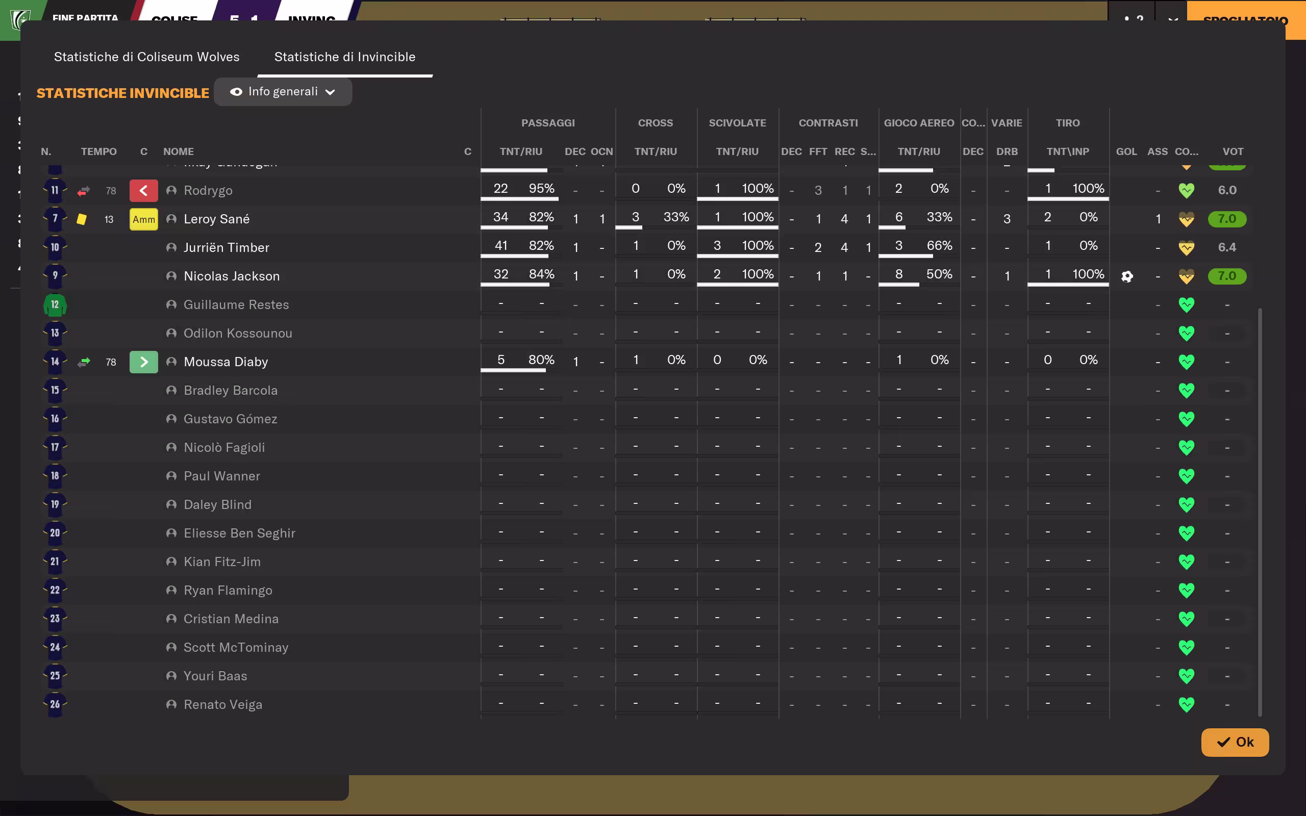
Task: Click the red chevron next to Rodrygo
Action: pyautogui.click(x=143, y=191)
